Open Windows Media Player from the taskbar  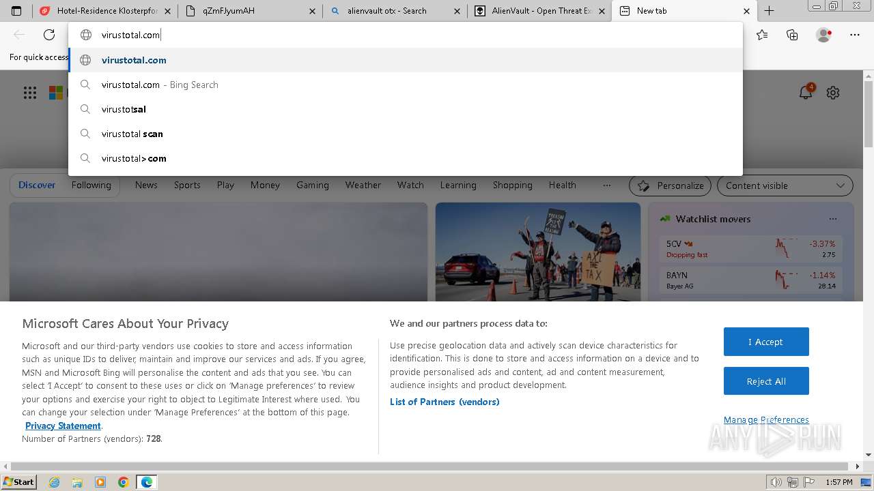[100, 482]
